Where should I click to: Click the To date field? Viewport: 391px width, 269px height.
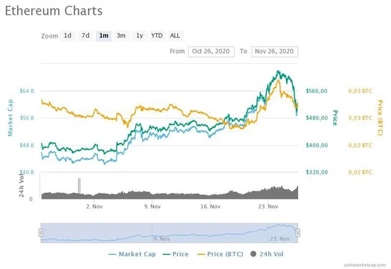275,51
